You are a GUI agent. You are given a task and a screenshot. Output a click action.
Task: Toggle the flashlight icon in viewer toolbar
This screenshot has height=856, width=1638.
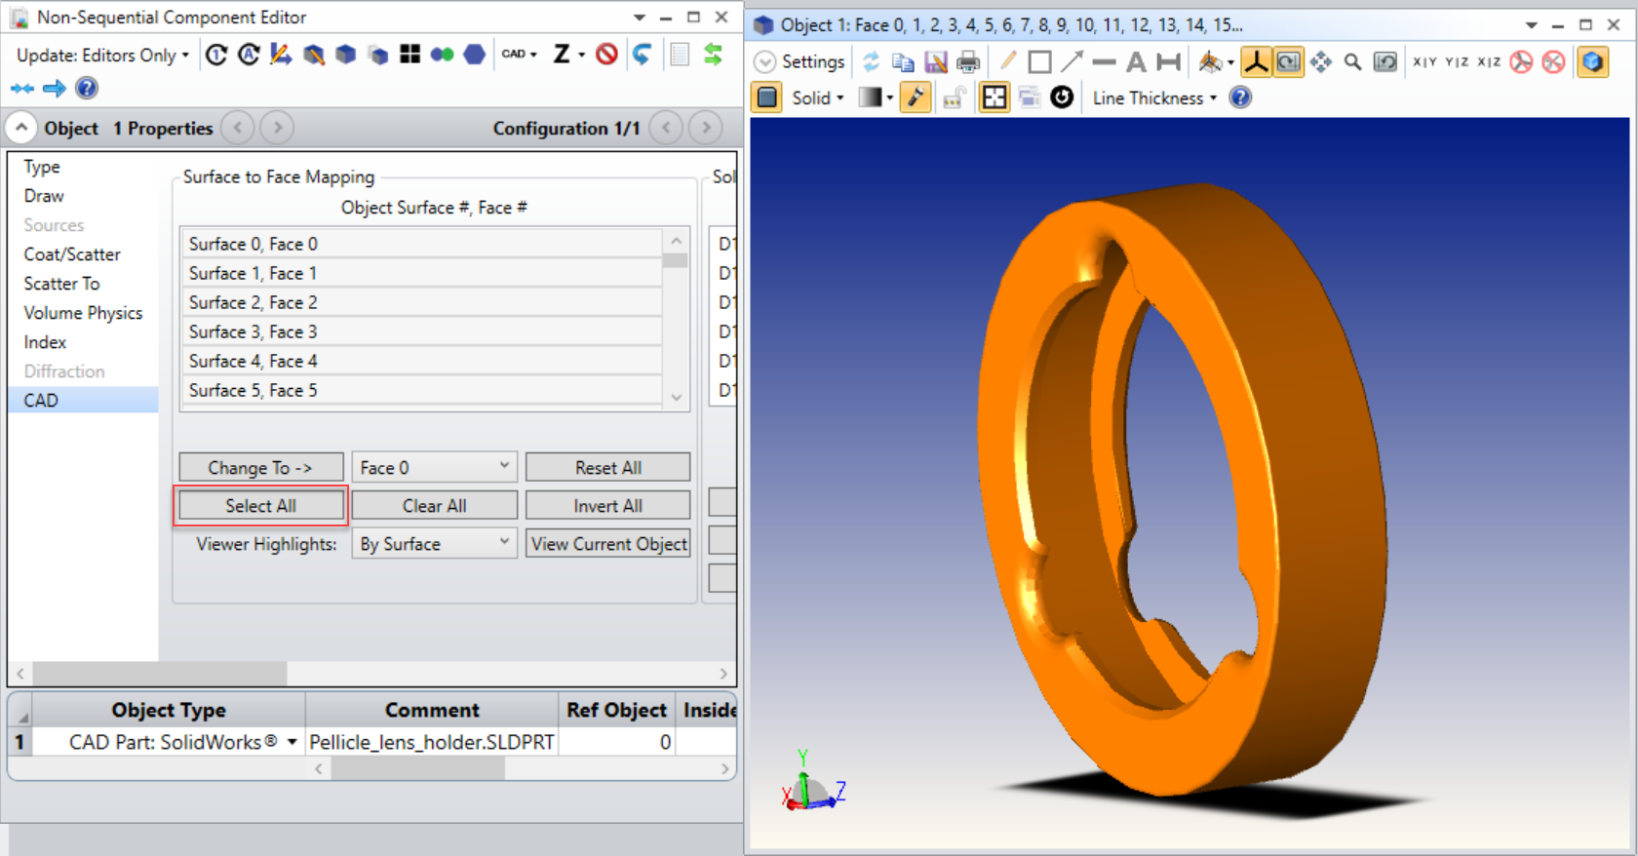click(x=915, y=97)
